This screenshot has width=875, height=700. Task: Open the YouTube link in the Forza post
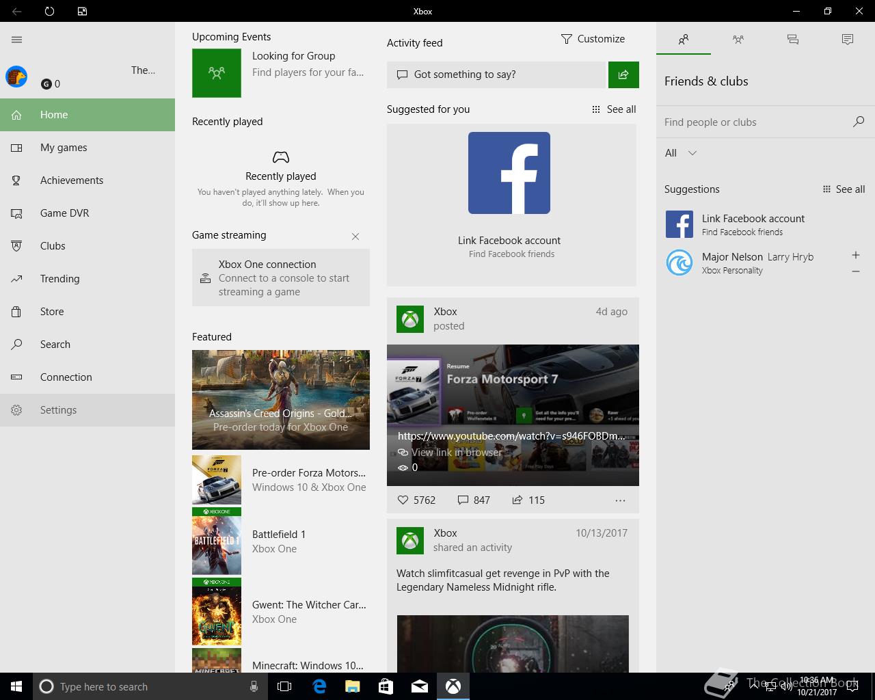(x=511, y=435)
